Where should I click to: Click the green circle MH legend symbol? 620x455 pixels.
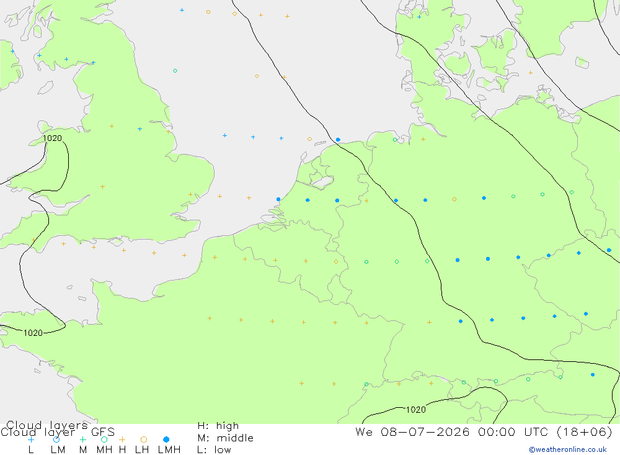point(104,439)
